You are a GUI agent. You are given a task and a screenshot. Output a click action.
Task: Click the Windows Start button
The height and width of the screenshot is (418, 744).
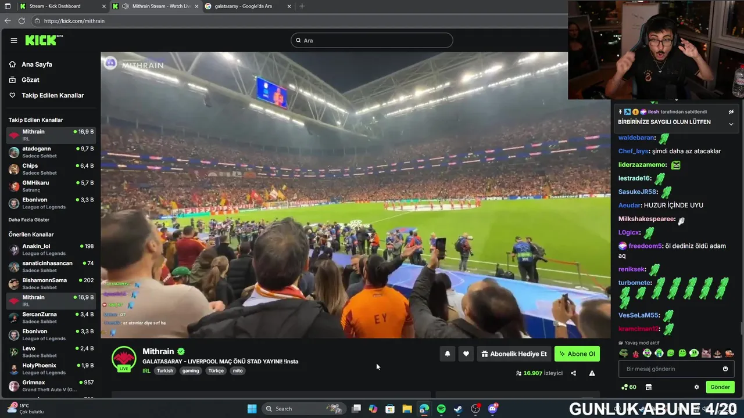[252, 409]
